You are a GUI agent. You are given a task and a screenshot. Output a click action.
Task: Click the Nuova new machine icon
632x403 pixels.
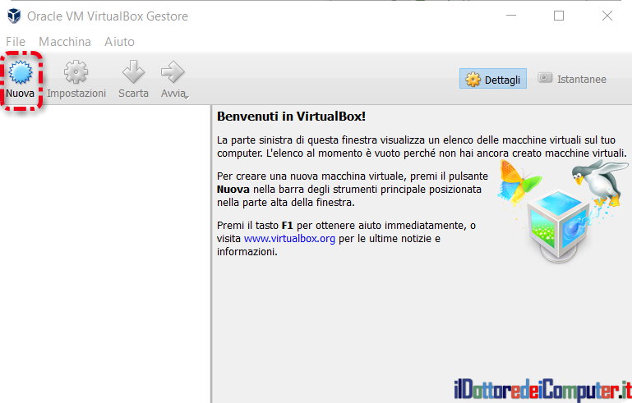coord(21,72)
